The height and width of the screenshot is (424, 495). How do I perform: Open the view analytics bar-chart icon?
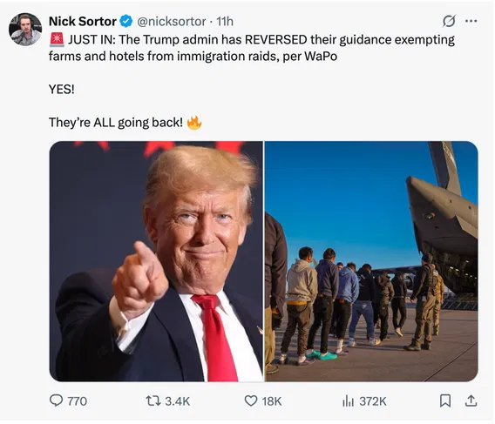[348, 401]
